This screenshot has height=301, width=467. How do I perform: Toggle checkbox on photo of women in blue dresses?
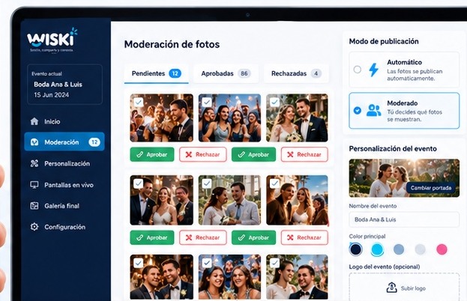[x=207, y=102]
